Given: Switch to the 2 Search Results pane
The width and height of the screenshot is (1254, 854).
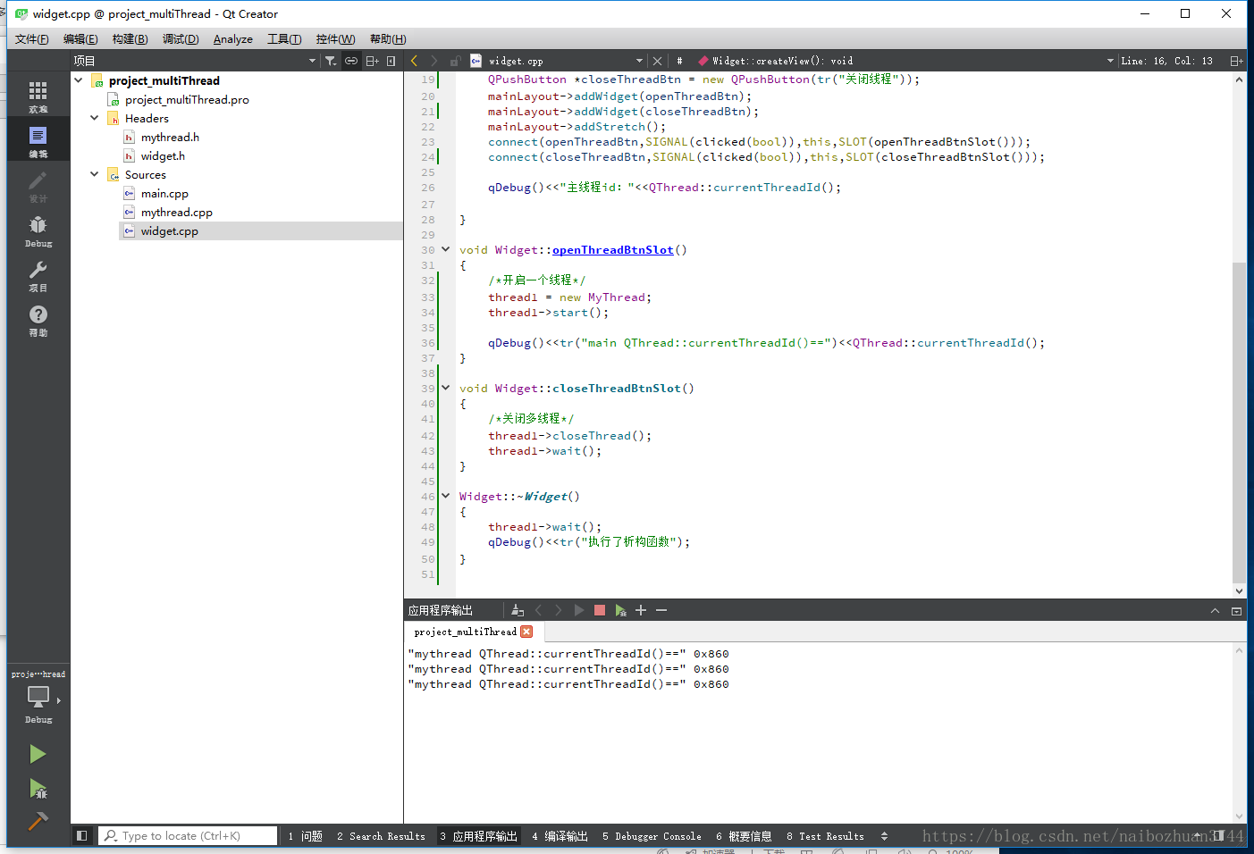Looking at the screenshot, I should [381, 836].
